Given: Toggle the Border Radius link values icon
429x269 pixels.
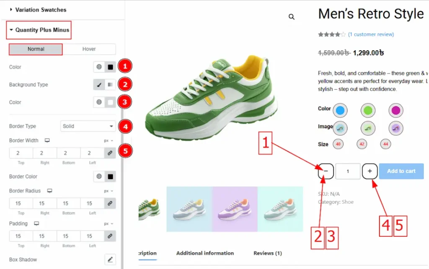Looking at the screenshot, I should [x=110, y=203].
